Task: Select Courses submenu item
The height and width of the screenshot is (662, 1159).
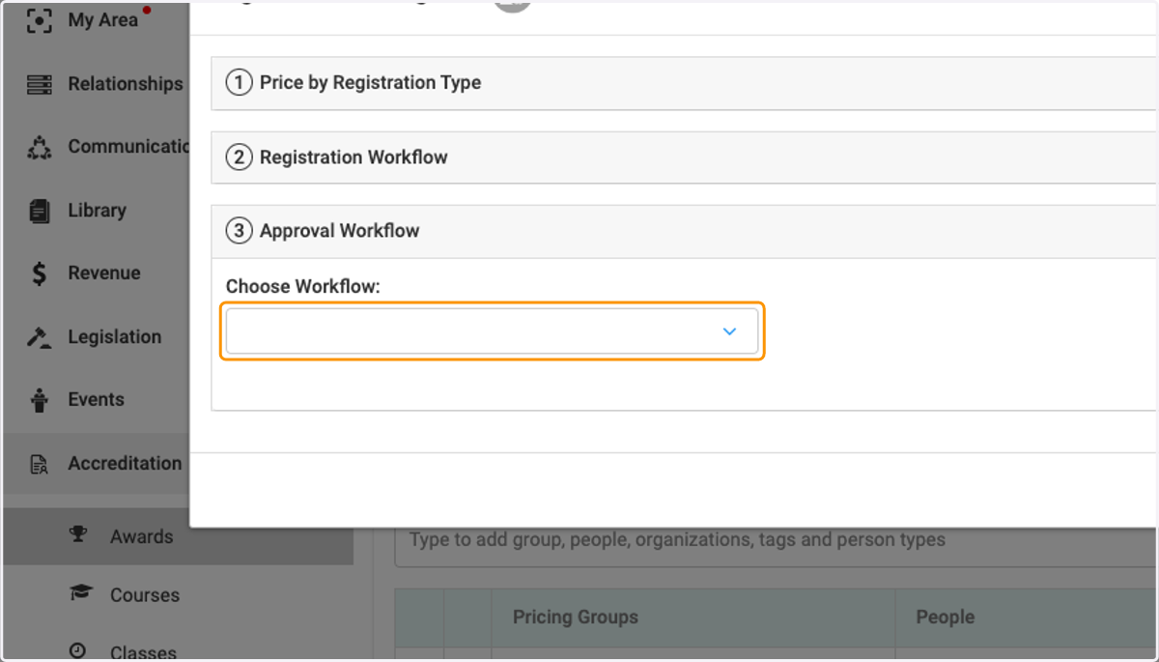Action: 145,595
